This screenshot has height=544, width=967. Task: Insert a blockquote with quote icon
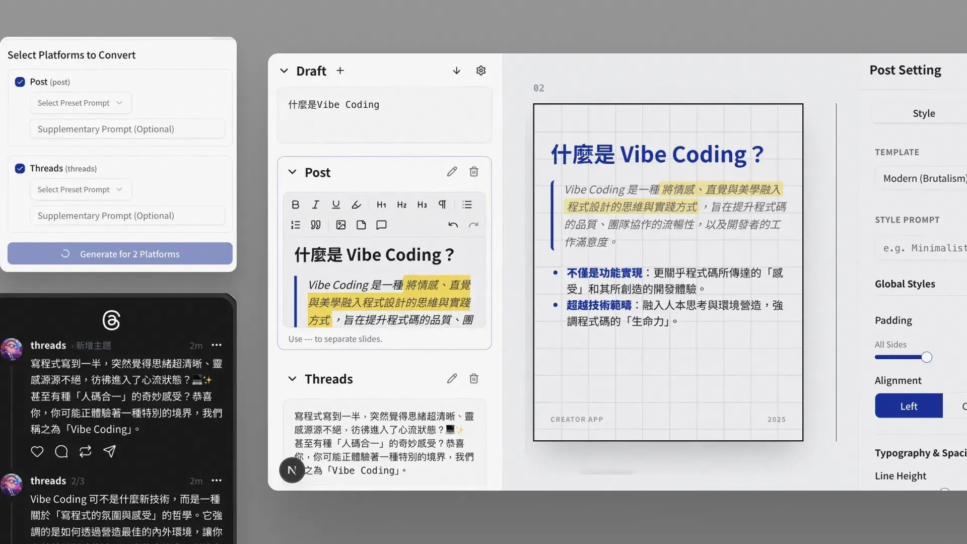(x=316, y=225)
